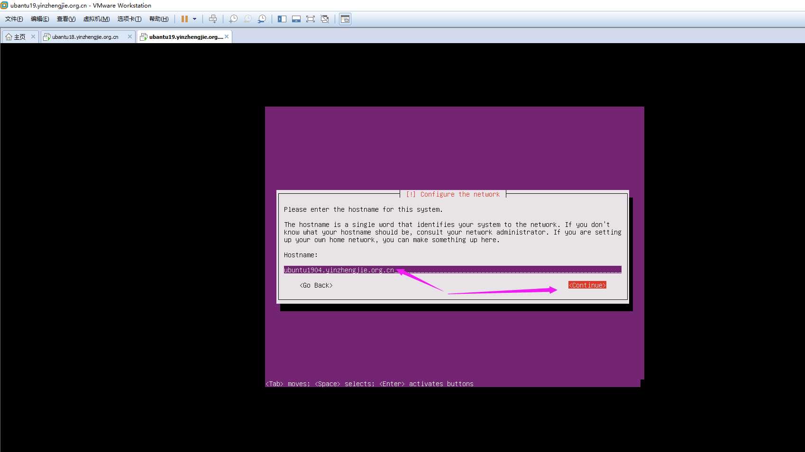Image resolution: width=805 pixels, height=452 pixels.
Task: Open the power options dropdown arrow
Action: (194, 19)
